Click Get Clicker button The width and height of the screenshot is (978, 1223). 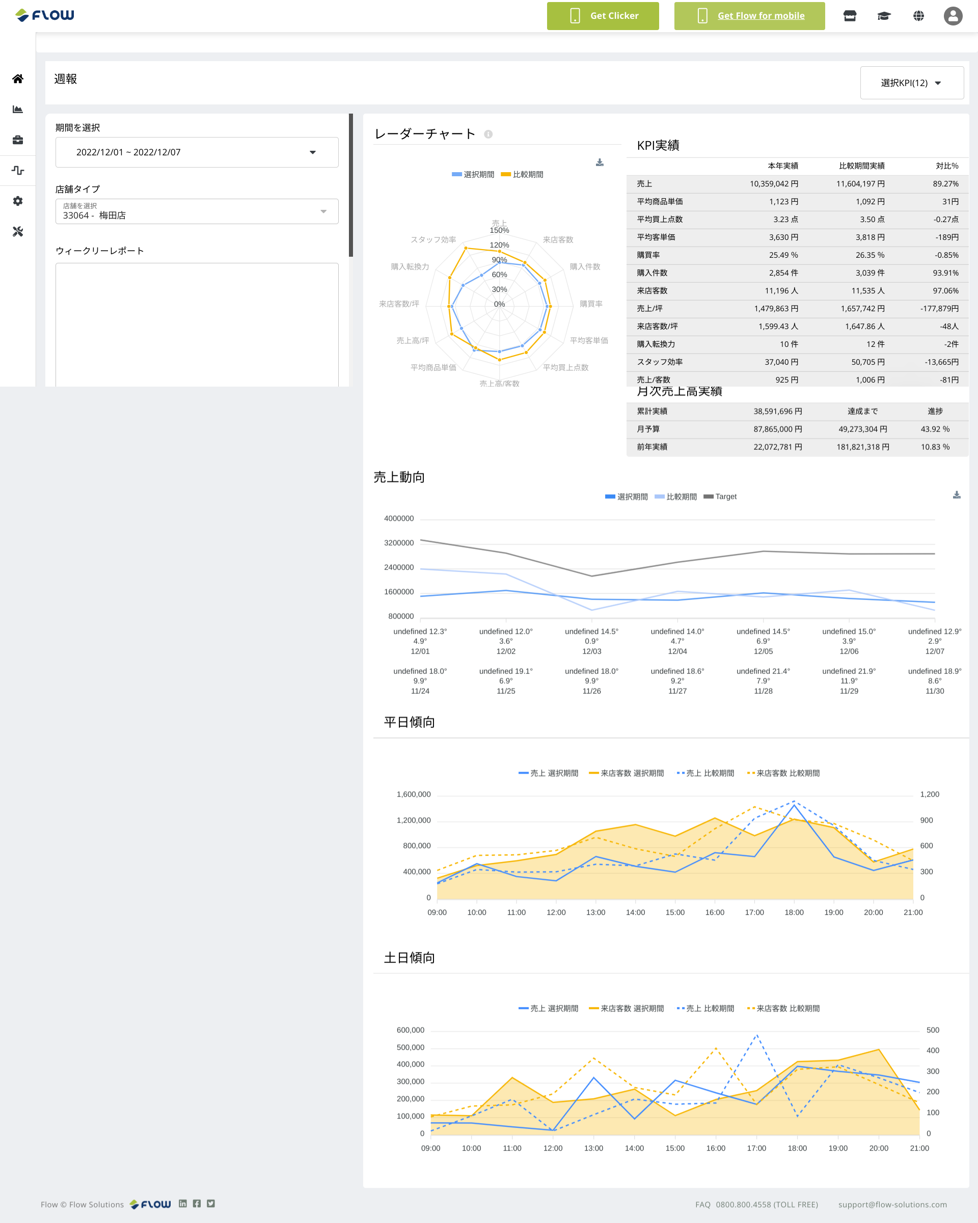coord(603,16)
